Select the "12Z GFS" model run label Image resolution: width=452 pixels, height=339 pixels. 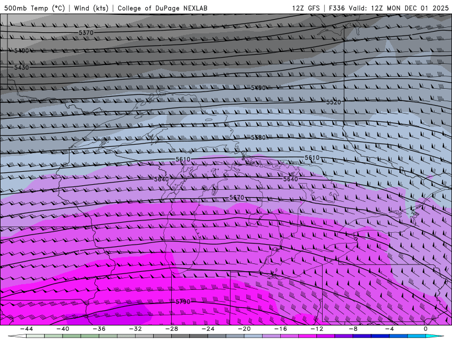tap(306, 8)
